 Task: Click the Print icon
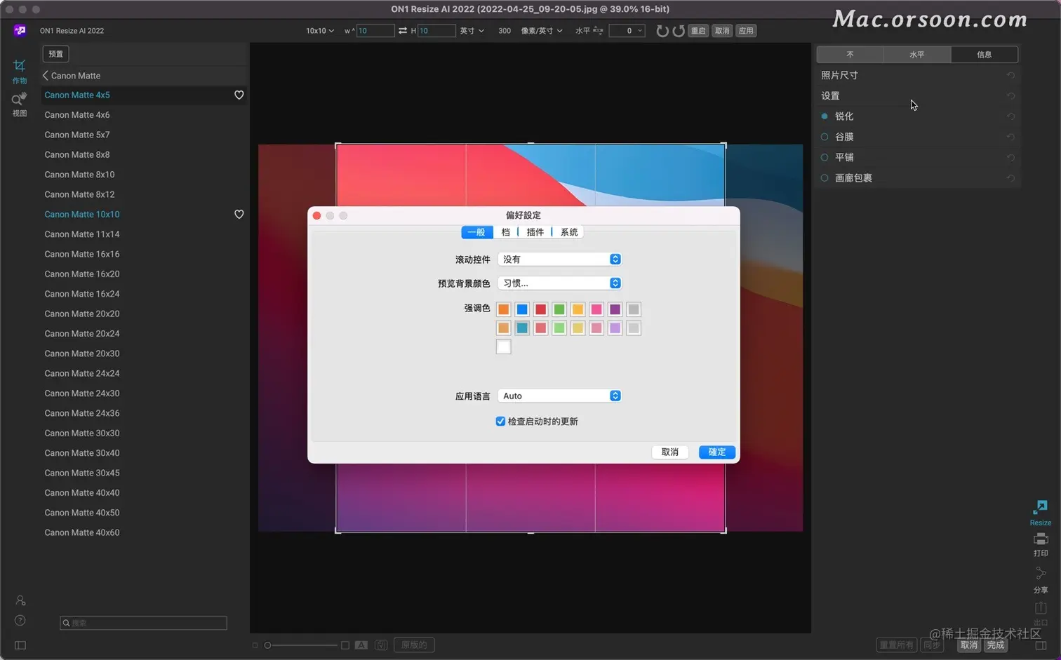tap(1041, 539)
